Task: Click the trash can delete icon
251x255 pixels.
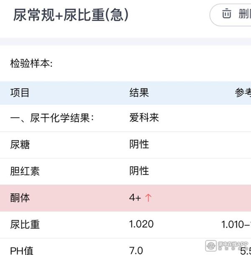Action: pos(226,14)
